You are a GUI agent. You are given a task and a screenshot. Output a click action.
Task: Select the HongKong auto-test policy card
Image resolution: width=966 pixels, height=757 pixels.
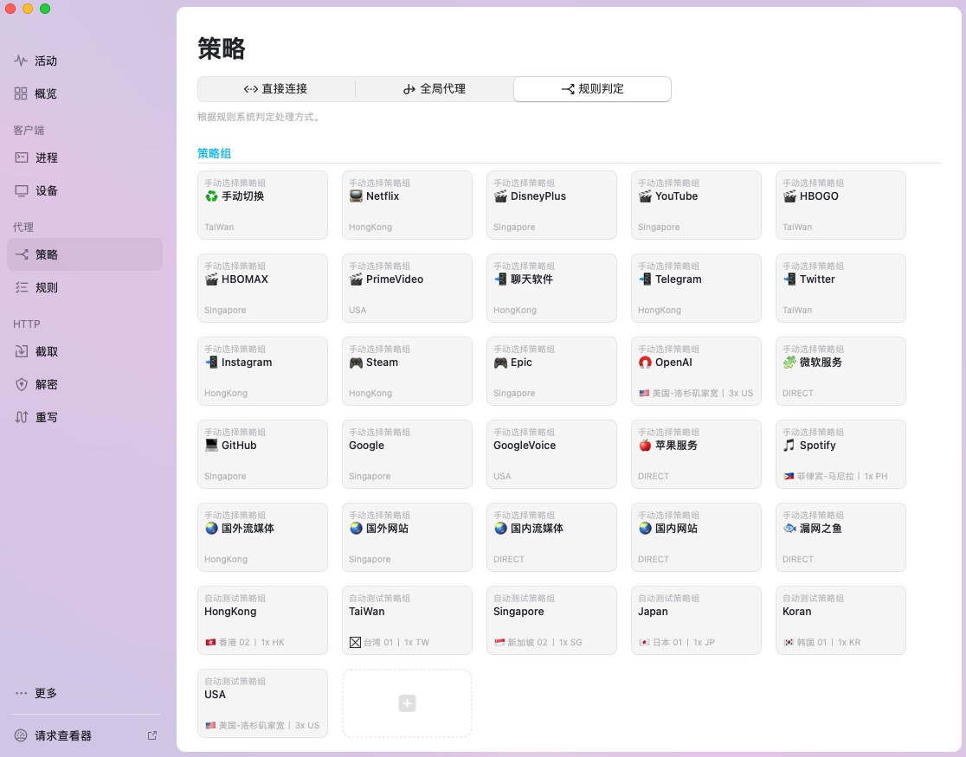click(262, 620)
